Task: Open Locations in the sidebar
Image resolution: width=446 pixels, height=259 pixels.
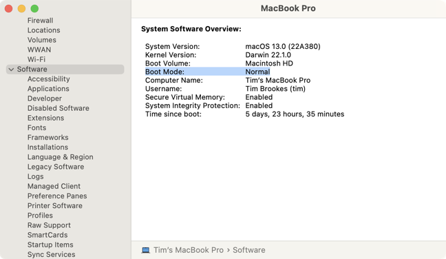Action: click(44, 30)
